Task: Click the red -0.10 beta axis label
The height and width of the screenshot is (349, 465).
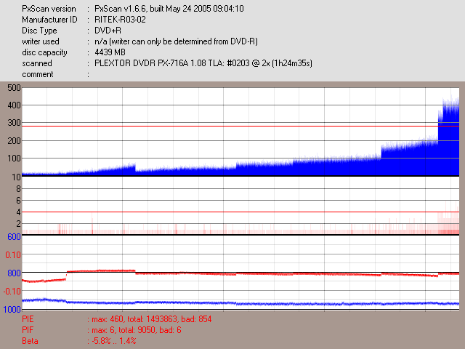Action: click(12, 291)
